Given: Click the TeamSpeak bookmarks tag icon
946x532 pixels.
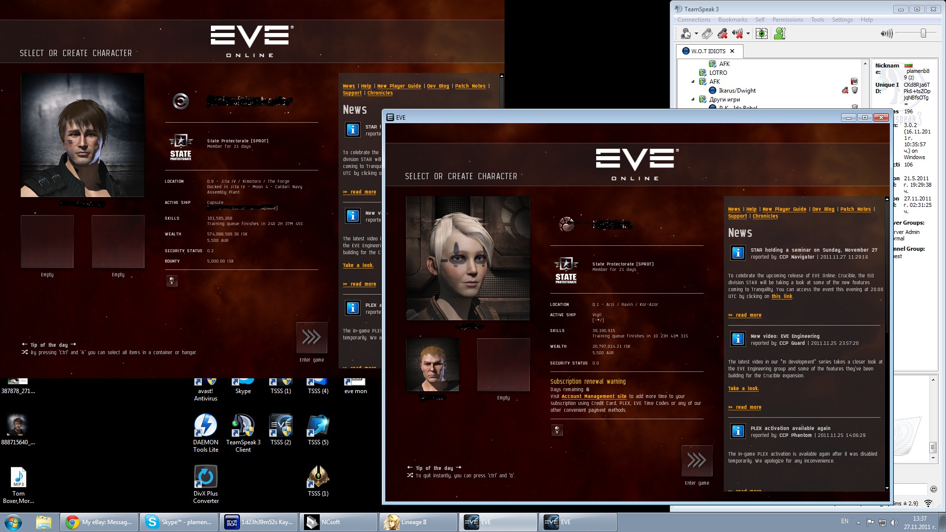Looking at the screenshot, I should click(707, 33).
